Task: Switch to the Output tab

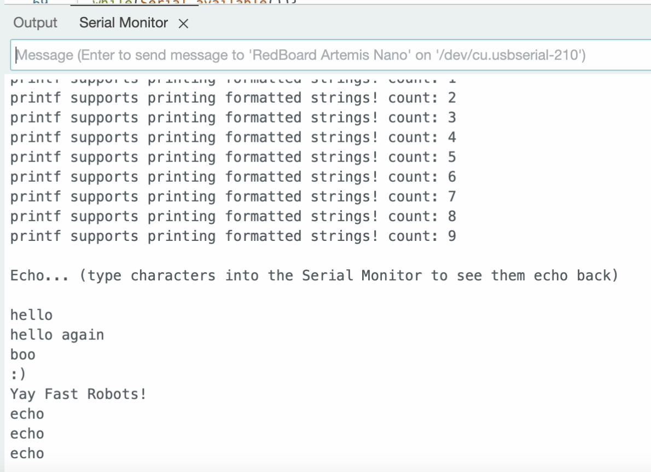Action: [x=36, y=23]
